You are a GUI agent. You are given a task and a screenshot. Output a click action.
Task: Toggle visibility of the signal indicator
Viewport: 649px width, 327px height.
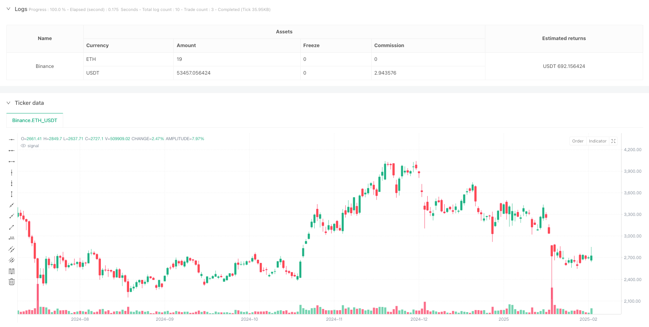point(24,146)
